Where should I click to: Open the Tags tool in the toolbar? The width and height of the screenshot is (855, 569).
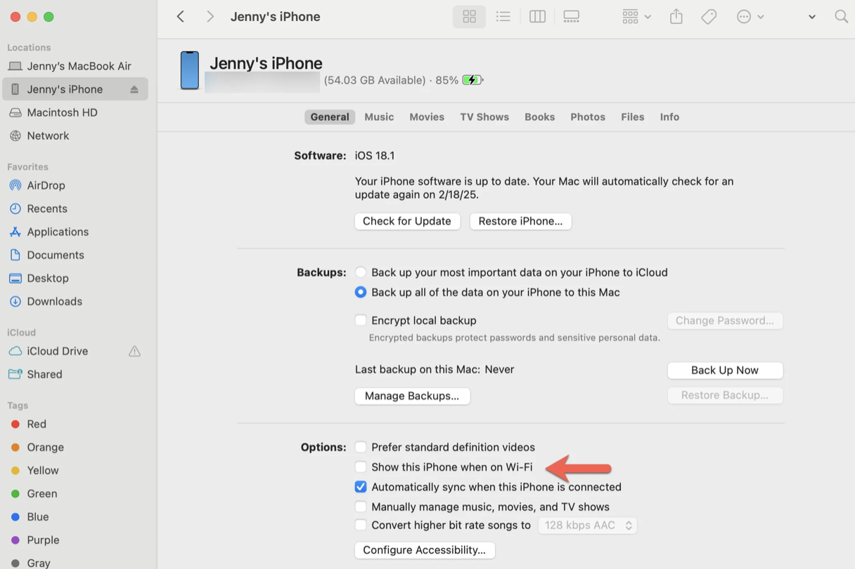coord(709,16)
